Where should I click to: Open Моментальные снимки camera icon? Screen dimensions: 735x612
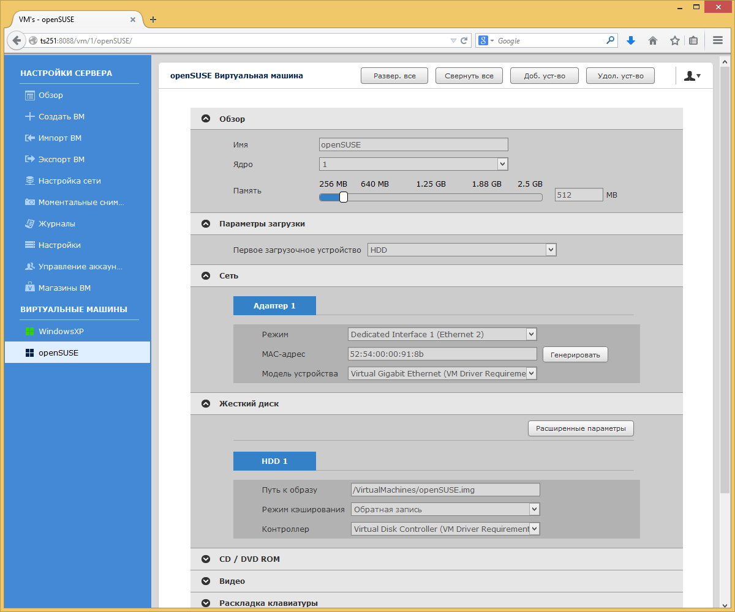point(29,203)
